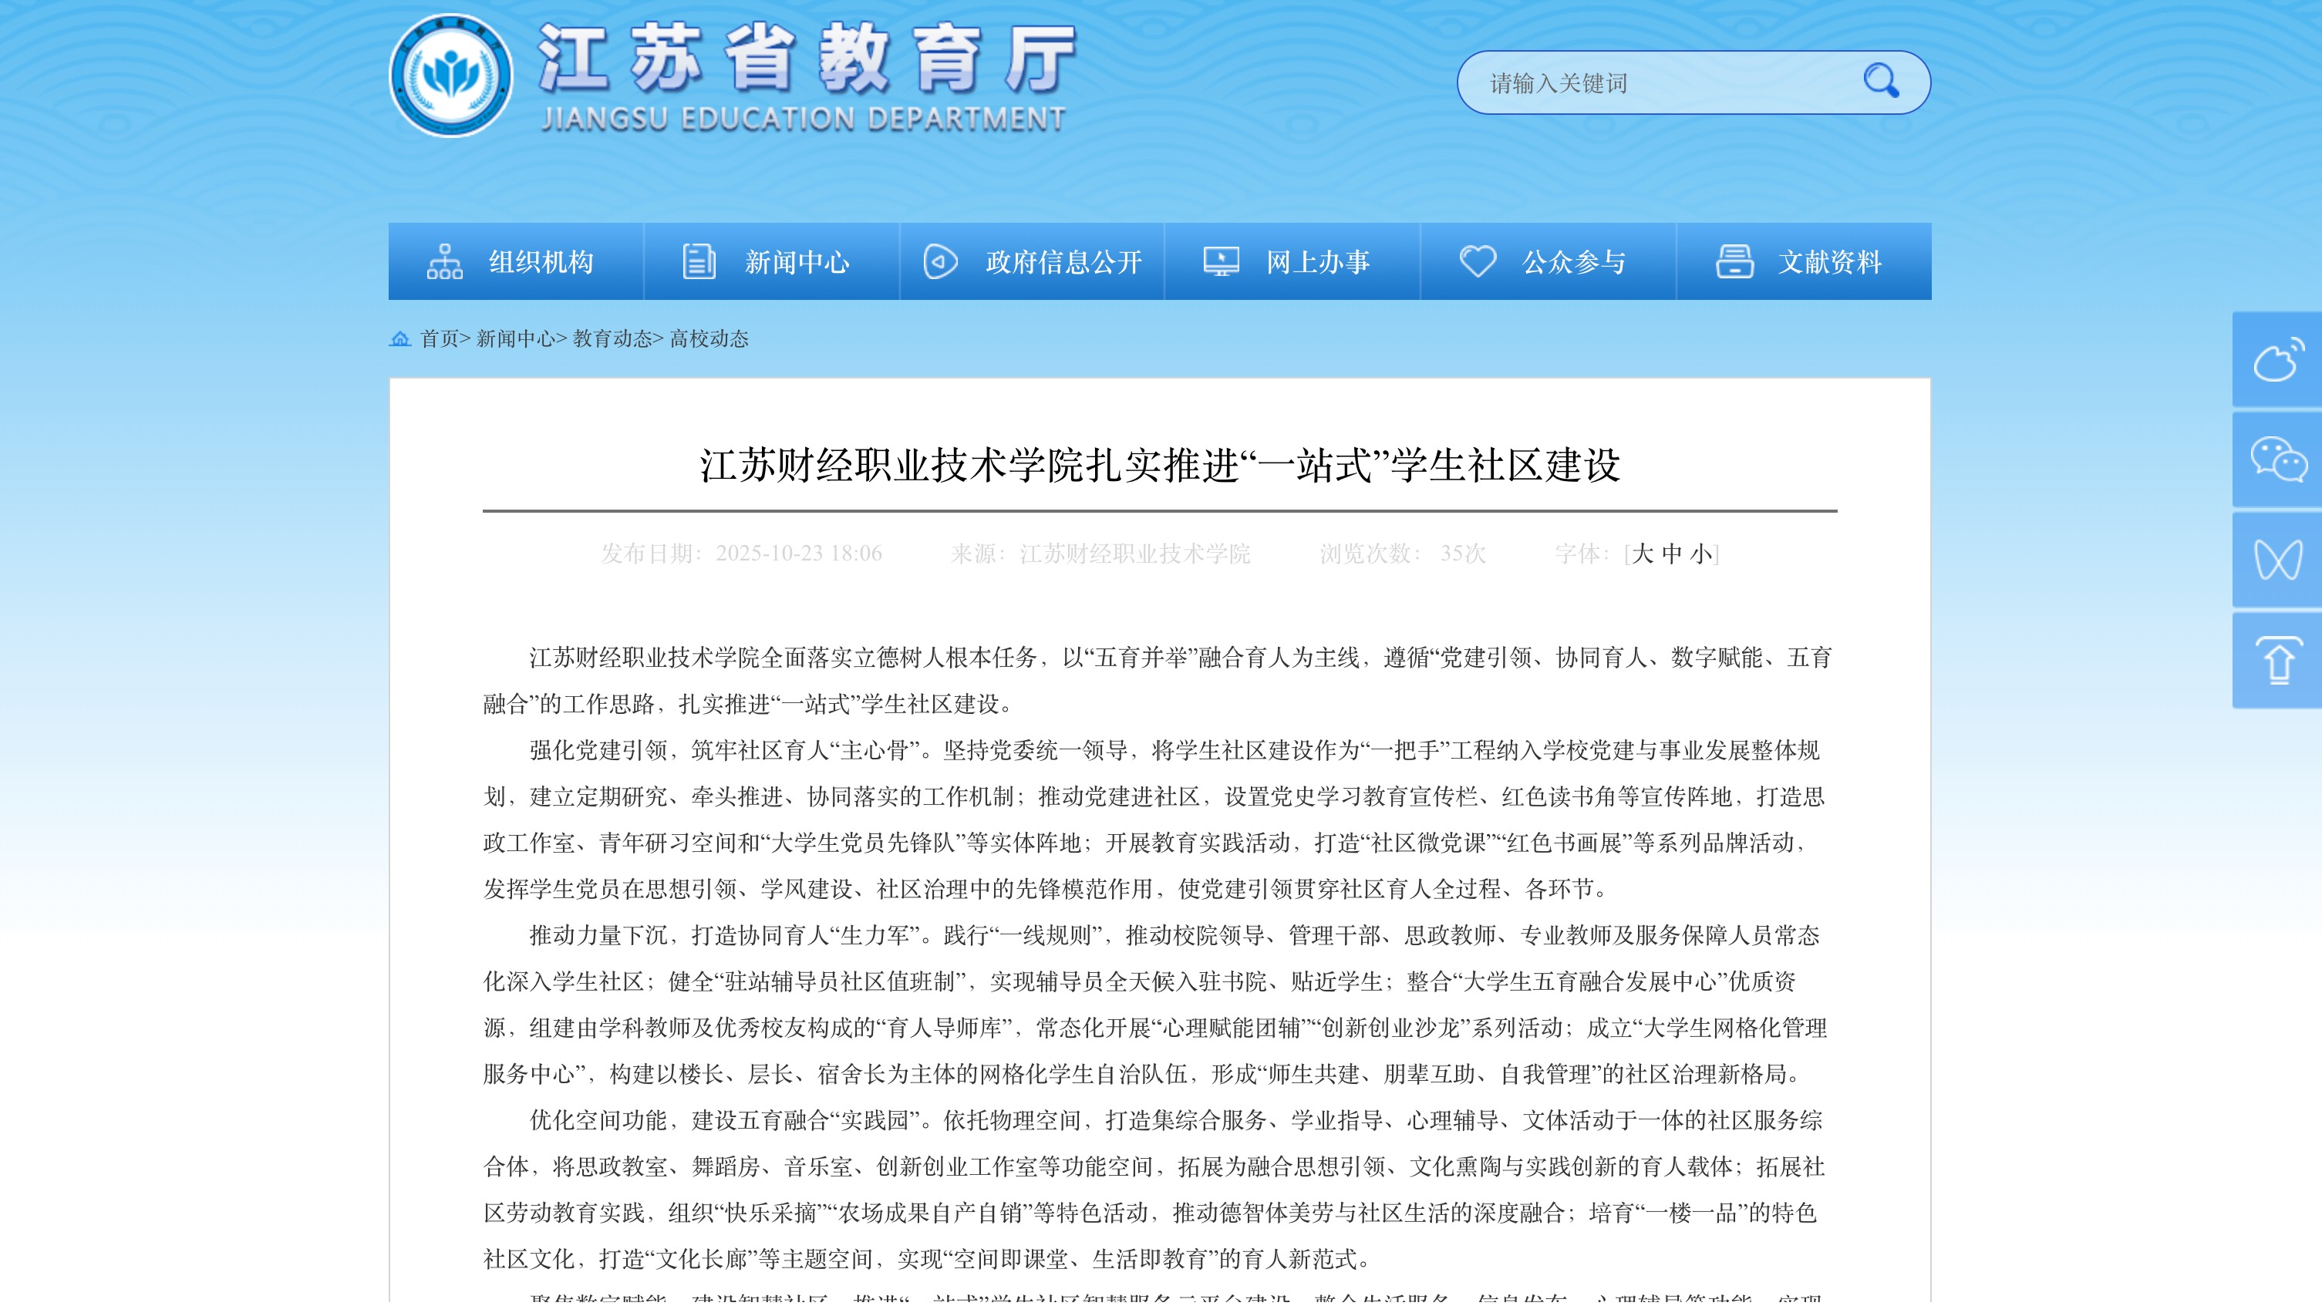Go to 高校动态 in breadcrumb

[709, 339]
